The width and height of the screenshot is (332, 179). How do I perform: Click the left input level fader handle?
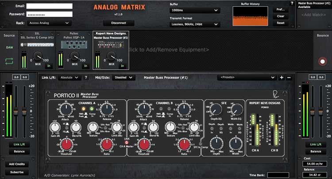point(16,111)
